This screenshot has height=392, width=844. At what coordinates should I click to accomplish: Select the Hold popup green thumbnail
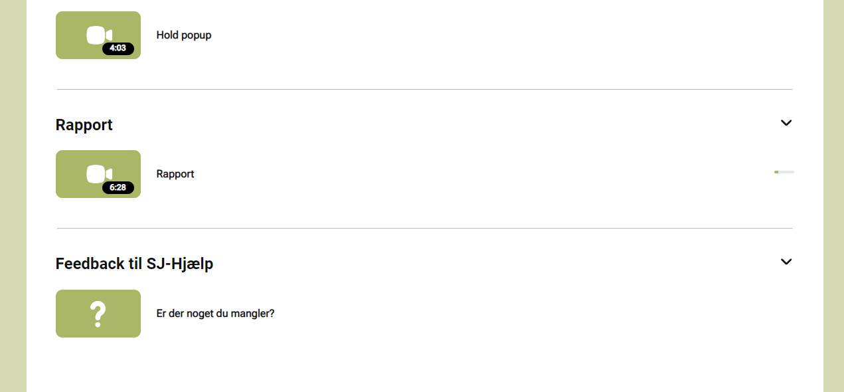click(98, 35)
